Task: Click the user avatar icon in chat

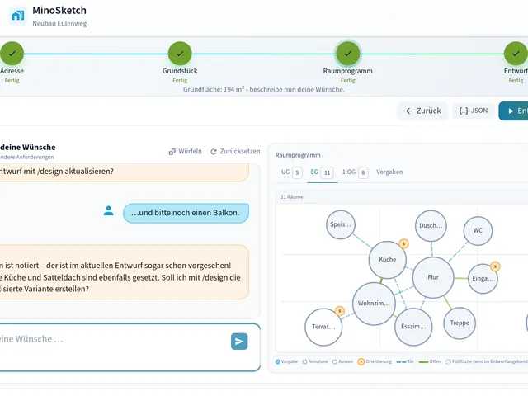Action: tap(108, 211)
